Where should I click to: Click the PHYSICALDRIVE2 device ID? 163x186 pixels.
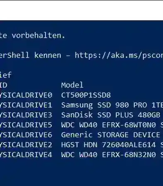pyautogui.click(x=26, y=145)
